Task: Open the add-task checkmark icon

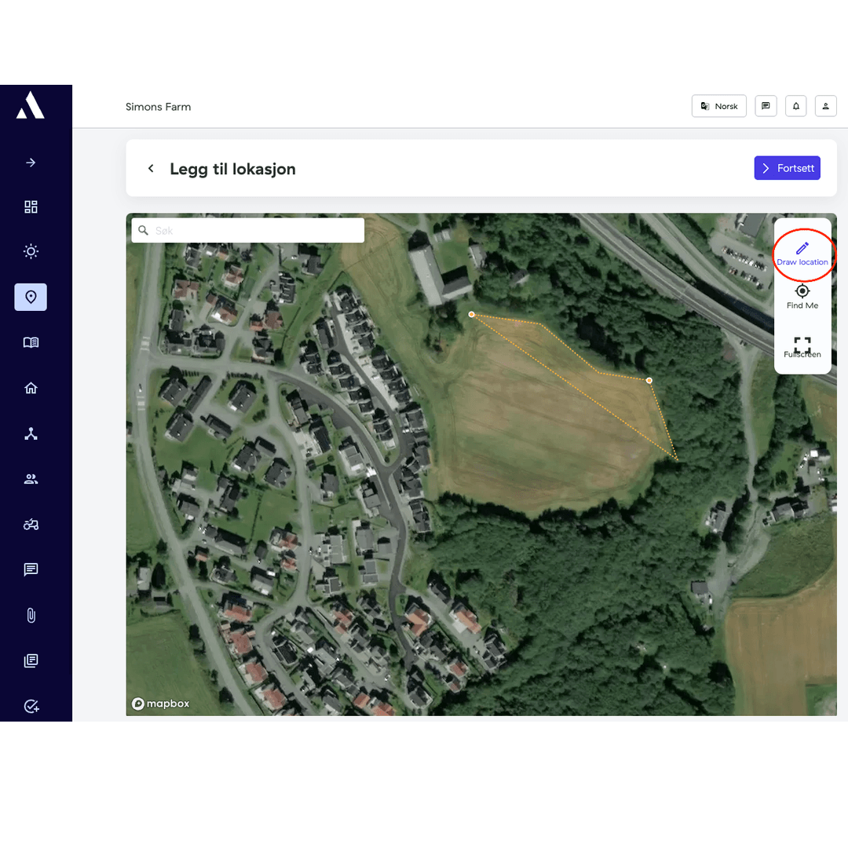Action: [x=31, y=707]
